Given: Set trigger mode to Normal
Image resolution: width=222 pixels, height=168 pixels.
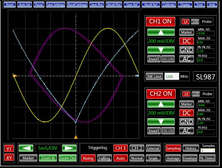Looking at the screenshot, I should pyautogui.click(x=137, y=158).
